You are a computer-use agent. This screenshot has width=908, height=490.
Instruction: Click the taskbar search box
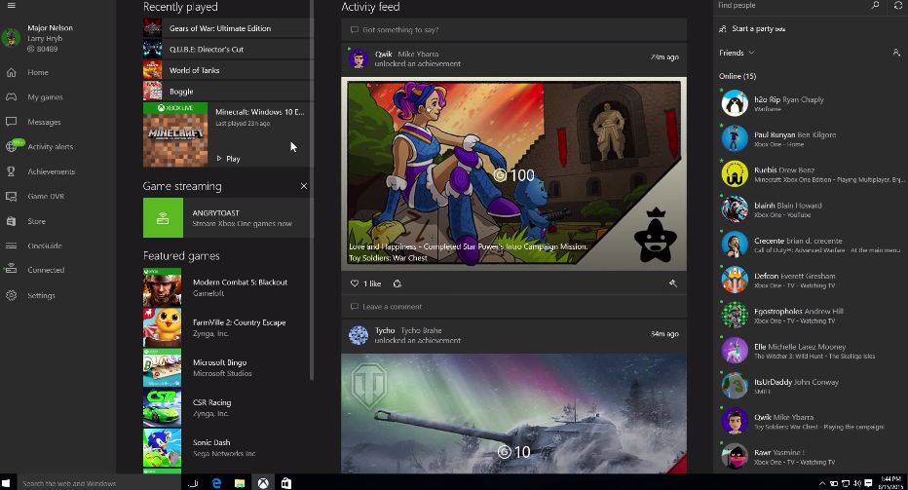pos(98,483)
